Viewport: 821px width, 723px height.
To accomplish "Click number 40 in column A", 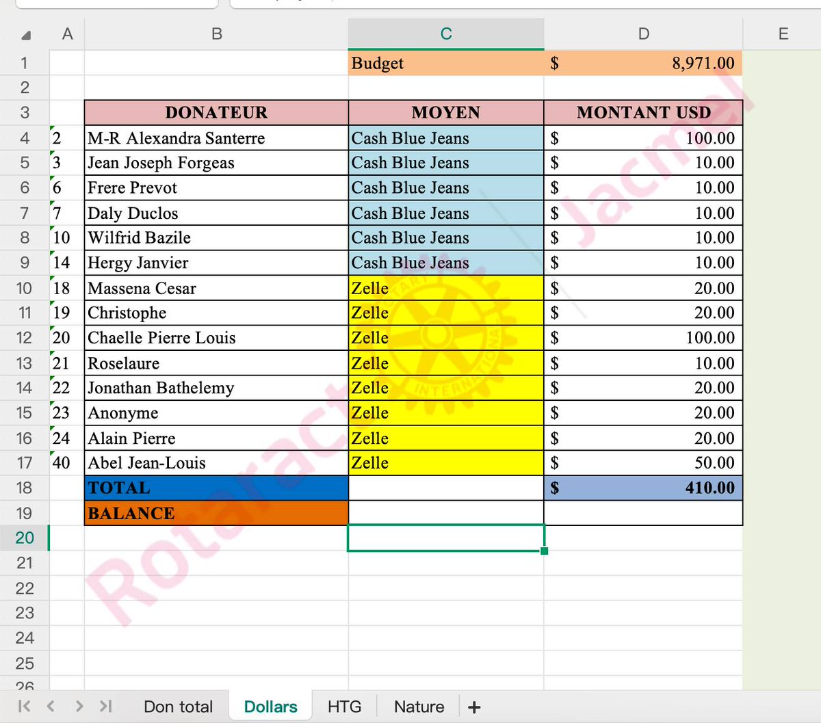I will point(67,462).
